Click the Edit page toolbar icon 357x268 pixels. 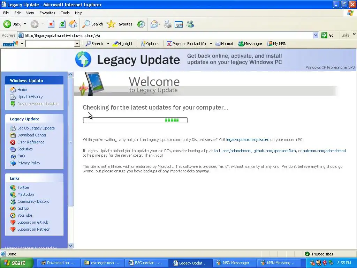coord(179,24)
